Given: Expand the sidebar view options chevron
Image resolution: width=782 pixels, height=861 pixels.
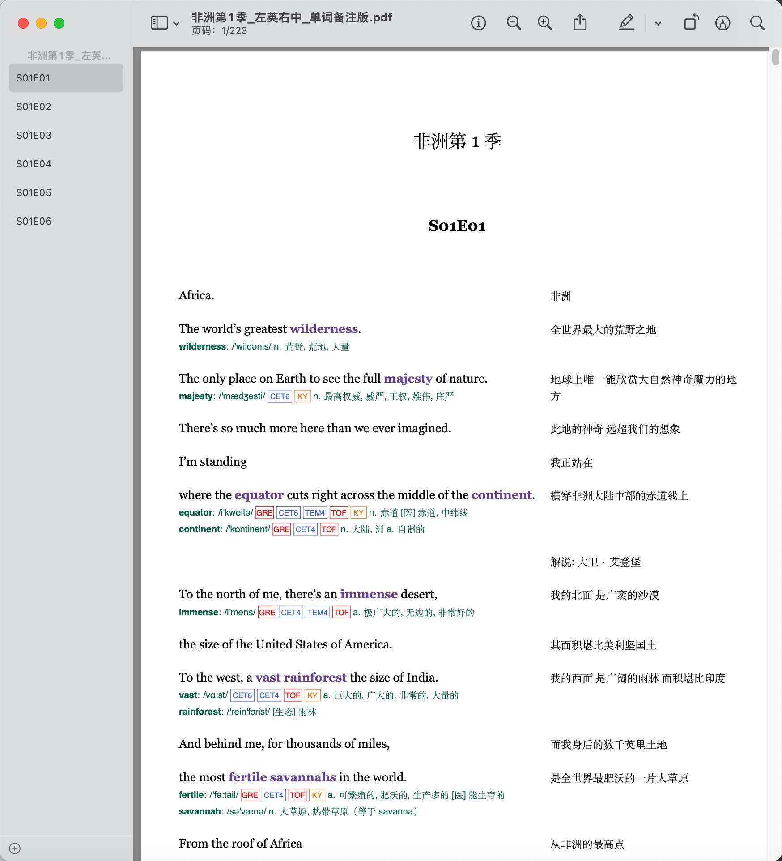Looking at the screenshot, I should point(176,23).
